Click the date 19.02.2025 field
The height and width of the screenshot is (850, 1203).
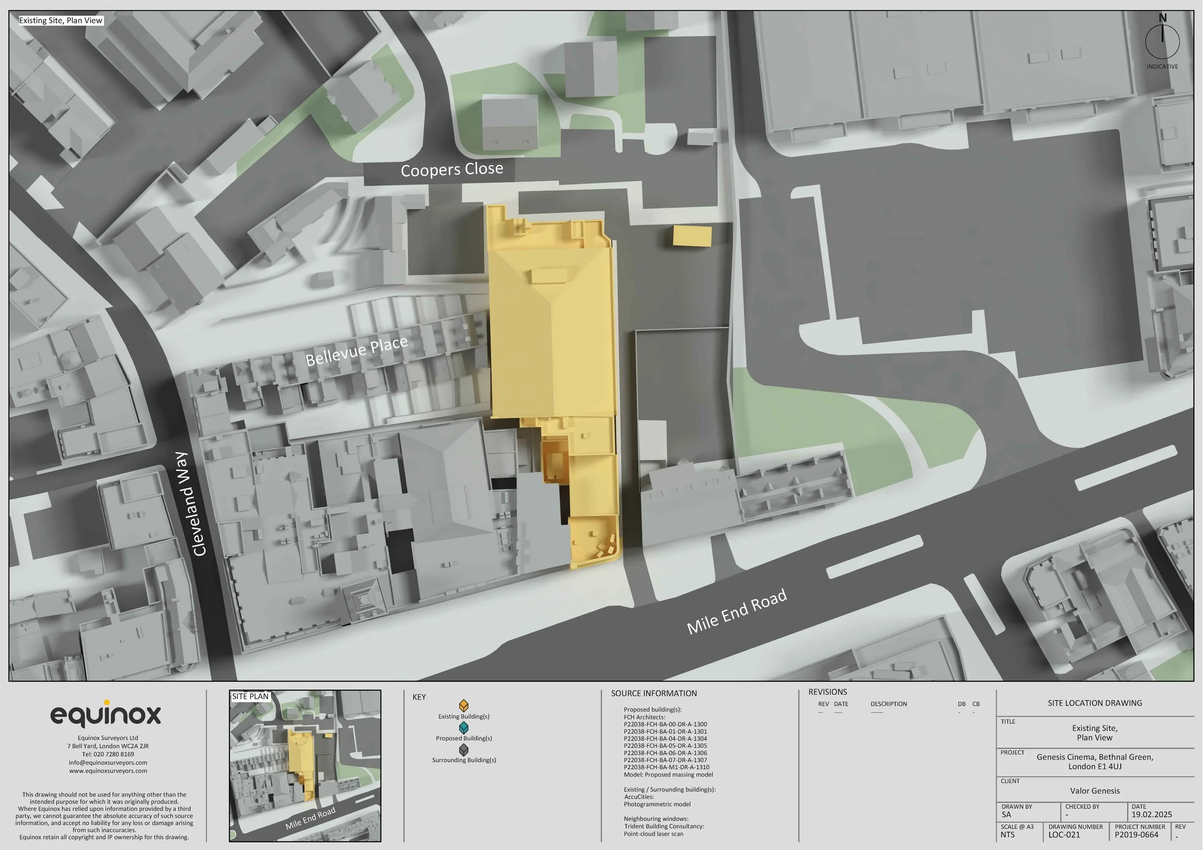(1151, 814)
